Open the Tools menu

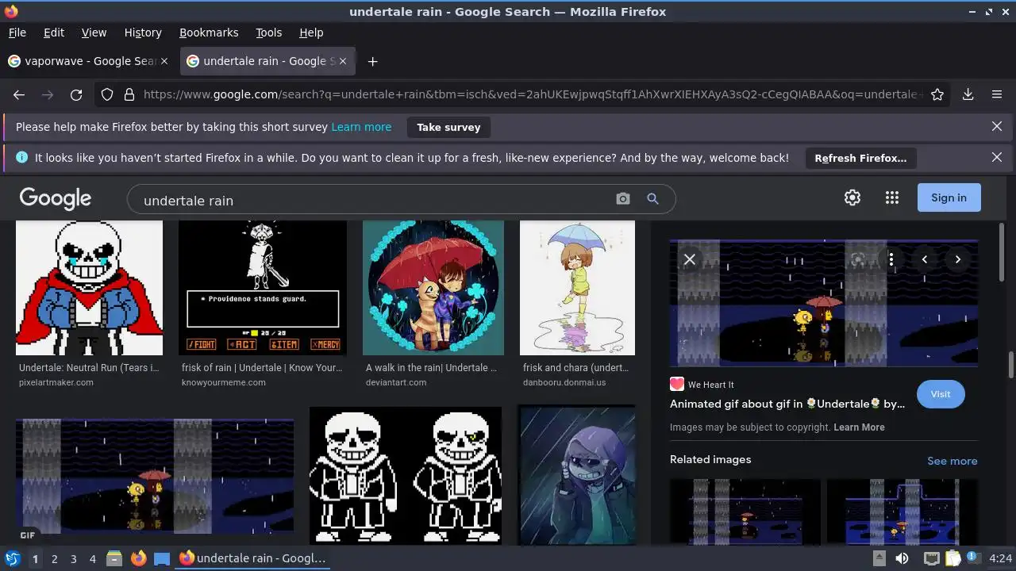268,33
